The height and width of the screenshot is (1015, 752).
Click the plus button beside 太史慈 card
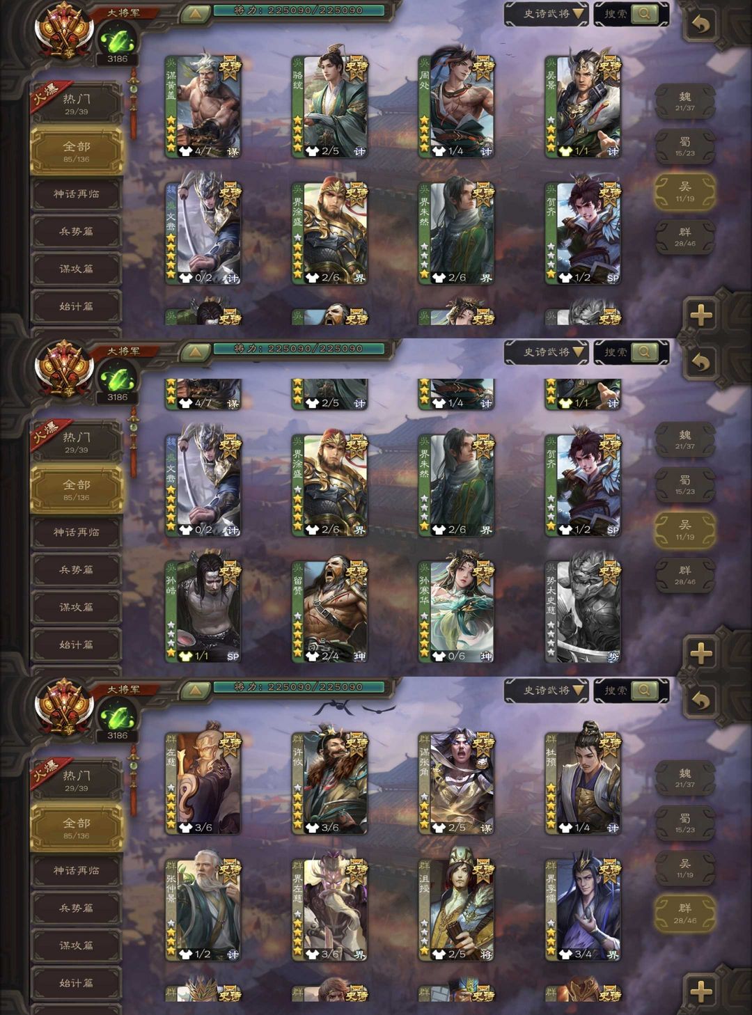(x=701, y=653)
